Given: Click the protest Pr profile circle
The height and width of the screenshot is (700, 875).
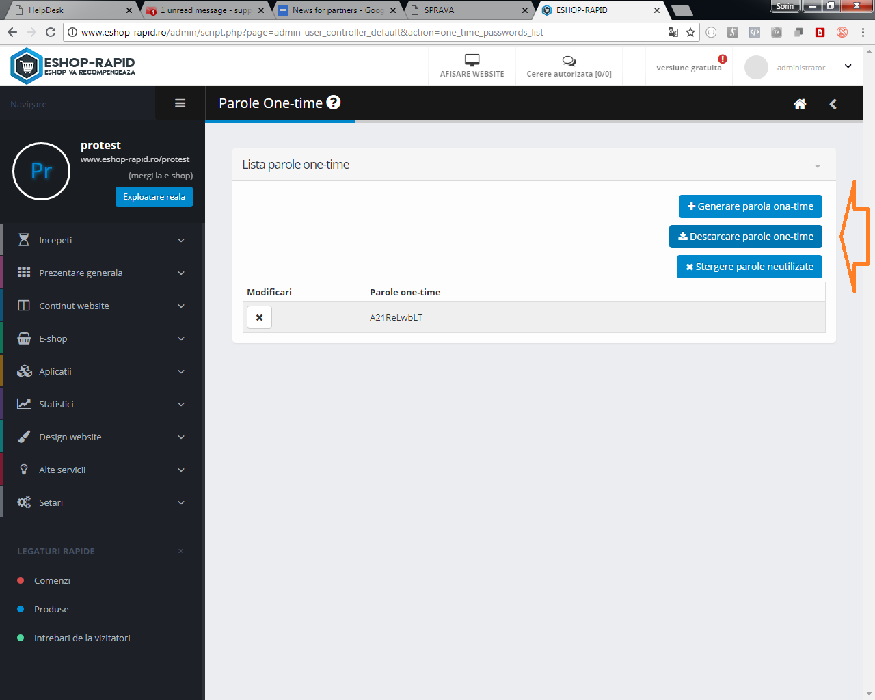Looking at the screenshot, I should tap(41, 171).
